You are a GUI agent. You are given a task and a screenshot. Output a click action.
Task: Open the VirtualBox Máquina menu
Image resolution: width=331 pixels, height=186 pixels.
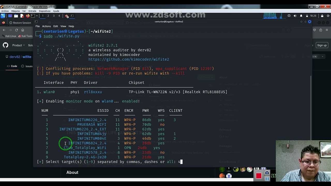coord(15,11)
